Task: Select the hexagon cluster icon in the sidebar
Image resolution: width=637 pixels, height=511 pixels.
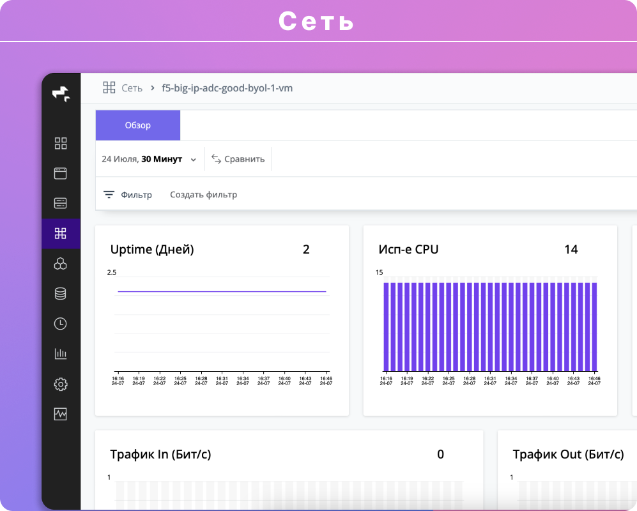Action: point(61,263)
